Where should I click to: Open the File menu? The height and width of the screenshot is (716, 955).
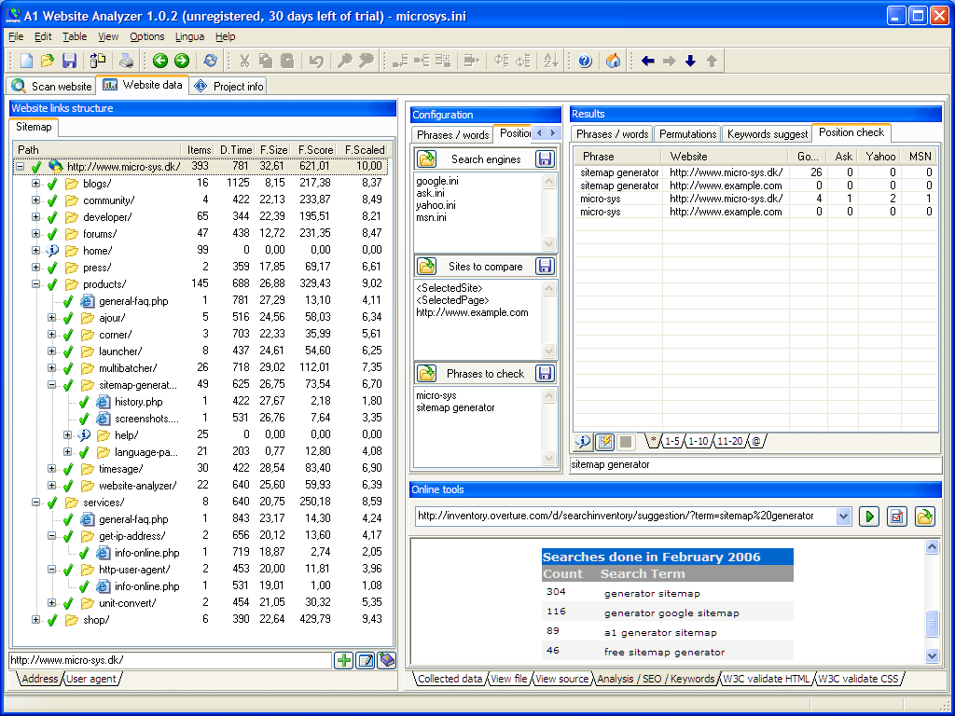click(16, 36)
